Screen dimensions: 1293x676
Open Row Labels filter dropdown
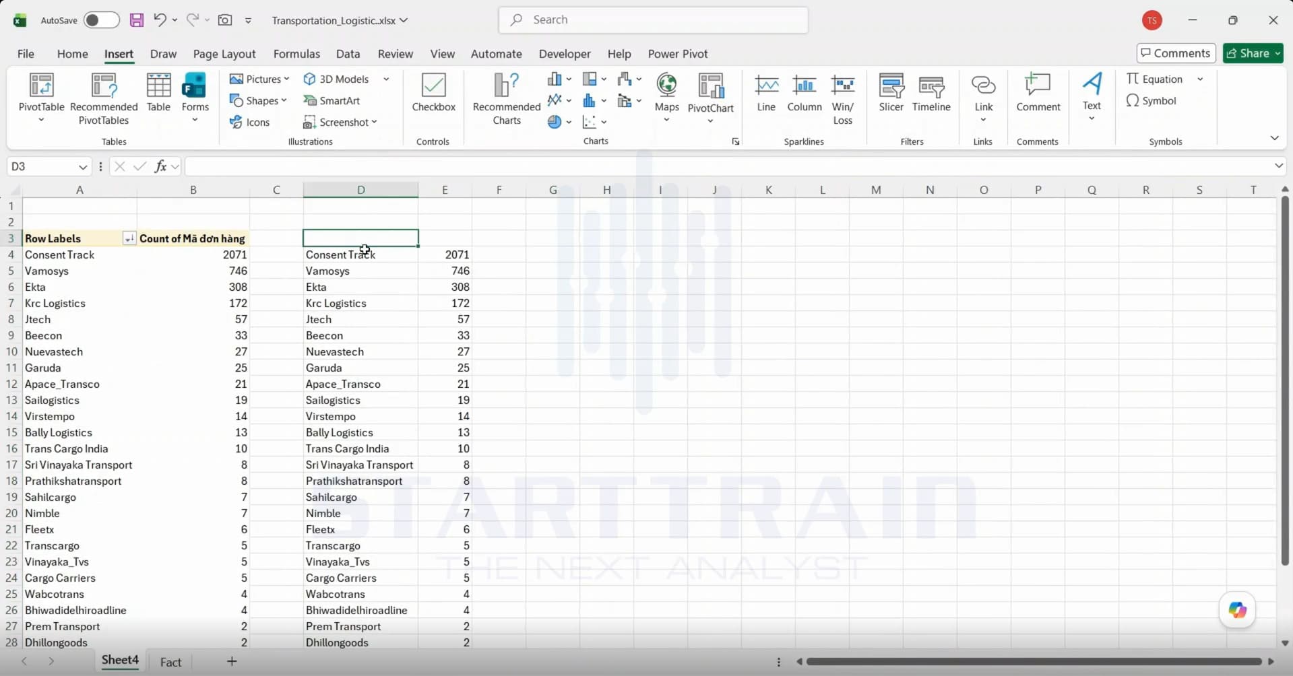pos(128,238)
